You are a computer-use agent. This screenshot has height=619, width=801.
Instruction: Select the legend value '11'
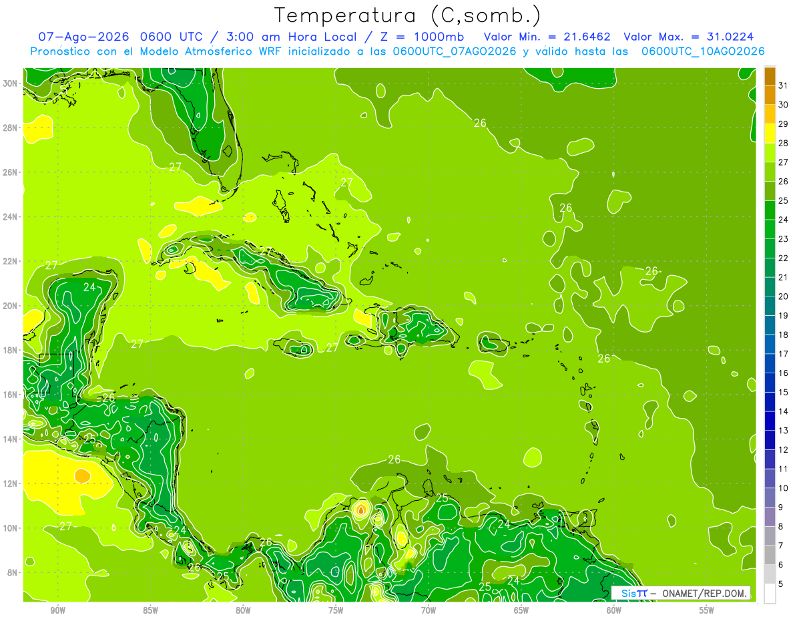pyautogui.click(x=784, y=469)
